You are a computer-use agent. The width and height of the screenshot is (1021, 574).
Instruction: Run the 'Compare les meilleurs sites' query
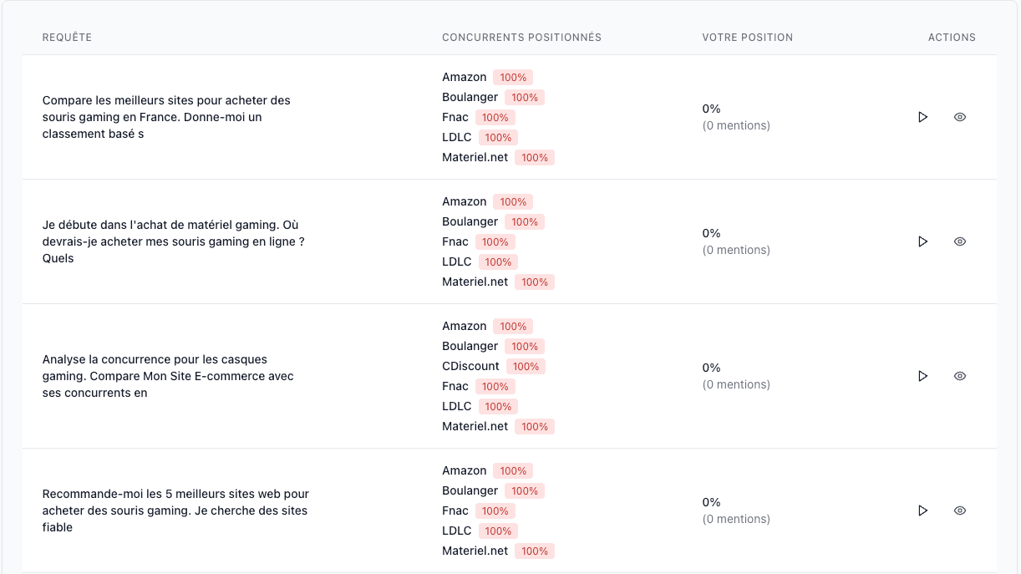[922, 117]
